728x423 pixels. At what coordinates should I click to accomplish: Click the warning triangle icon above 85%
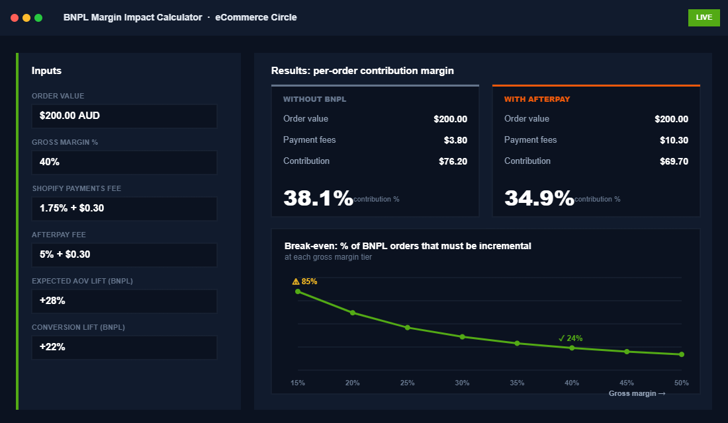(x=295, y=281)
